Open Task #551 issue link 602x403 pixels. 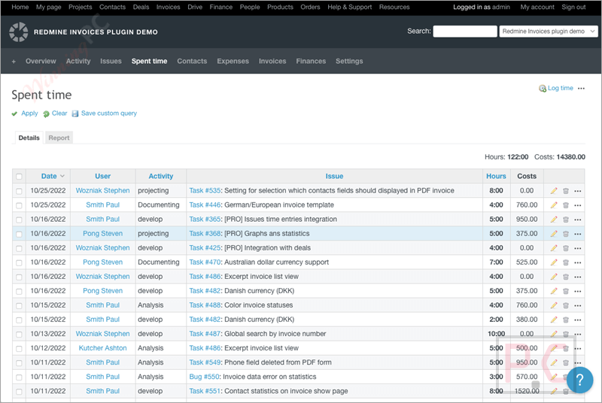205,391
